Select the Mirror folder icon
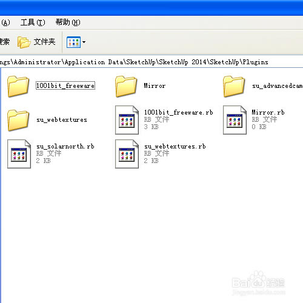This screenshot has height=303, width=303. [x=126, y=86]
